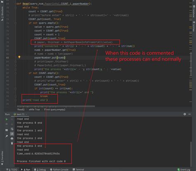196x171 pixels.
Task: Click the Stop process square icon
Action: (x=7, y=124)
